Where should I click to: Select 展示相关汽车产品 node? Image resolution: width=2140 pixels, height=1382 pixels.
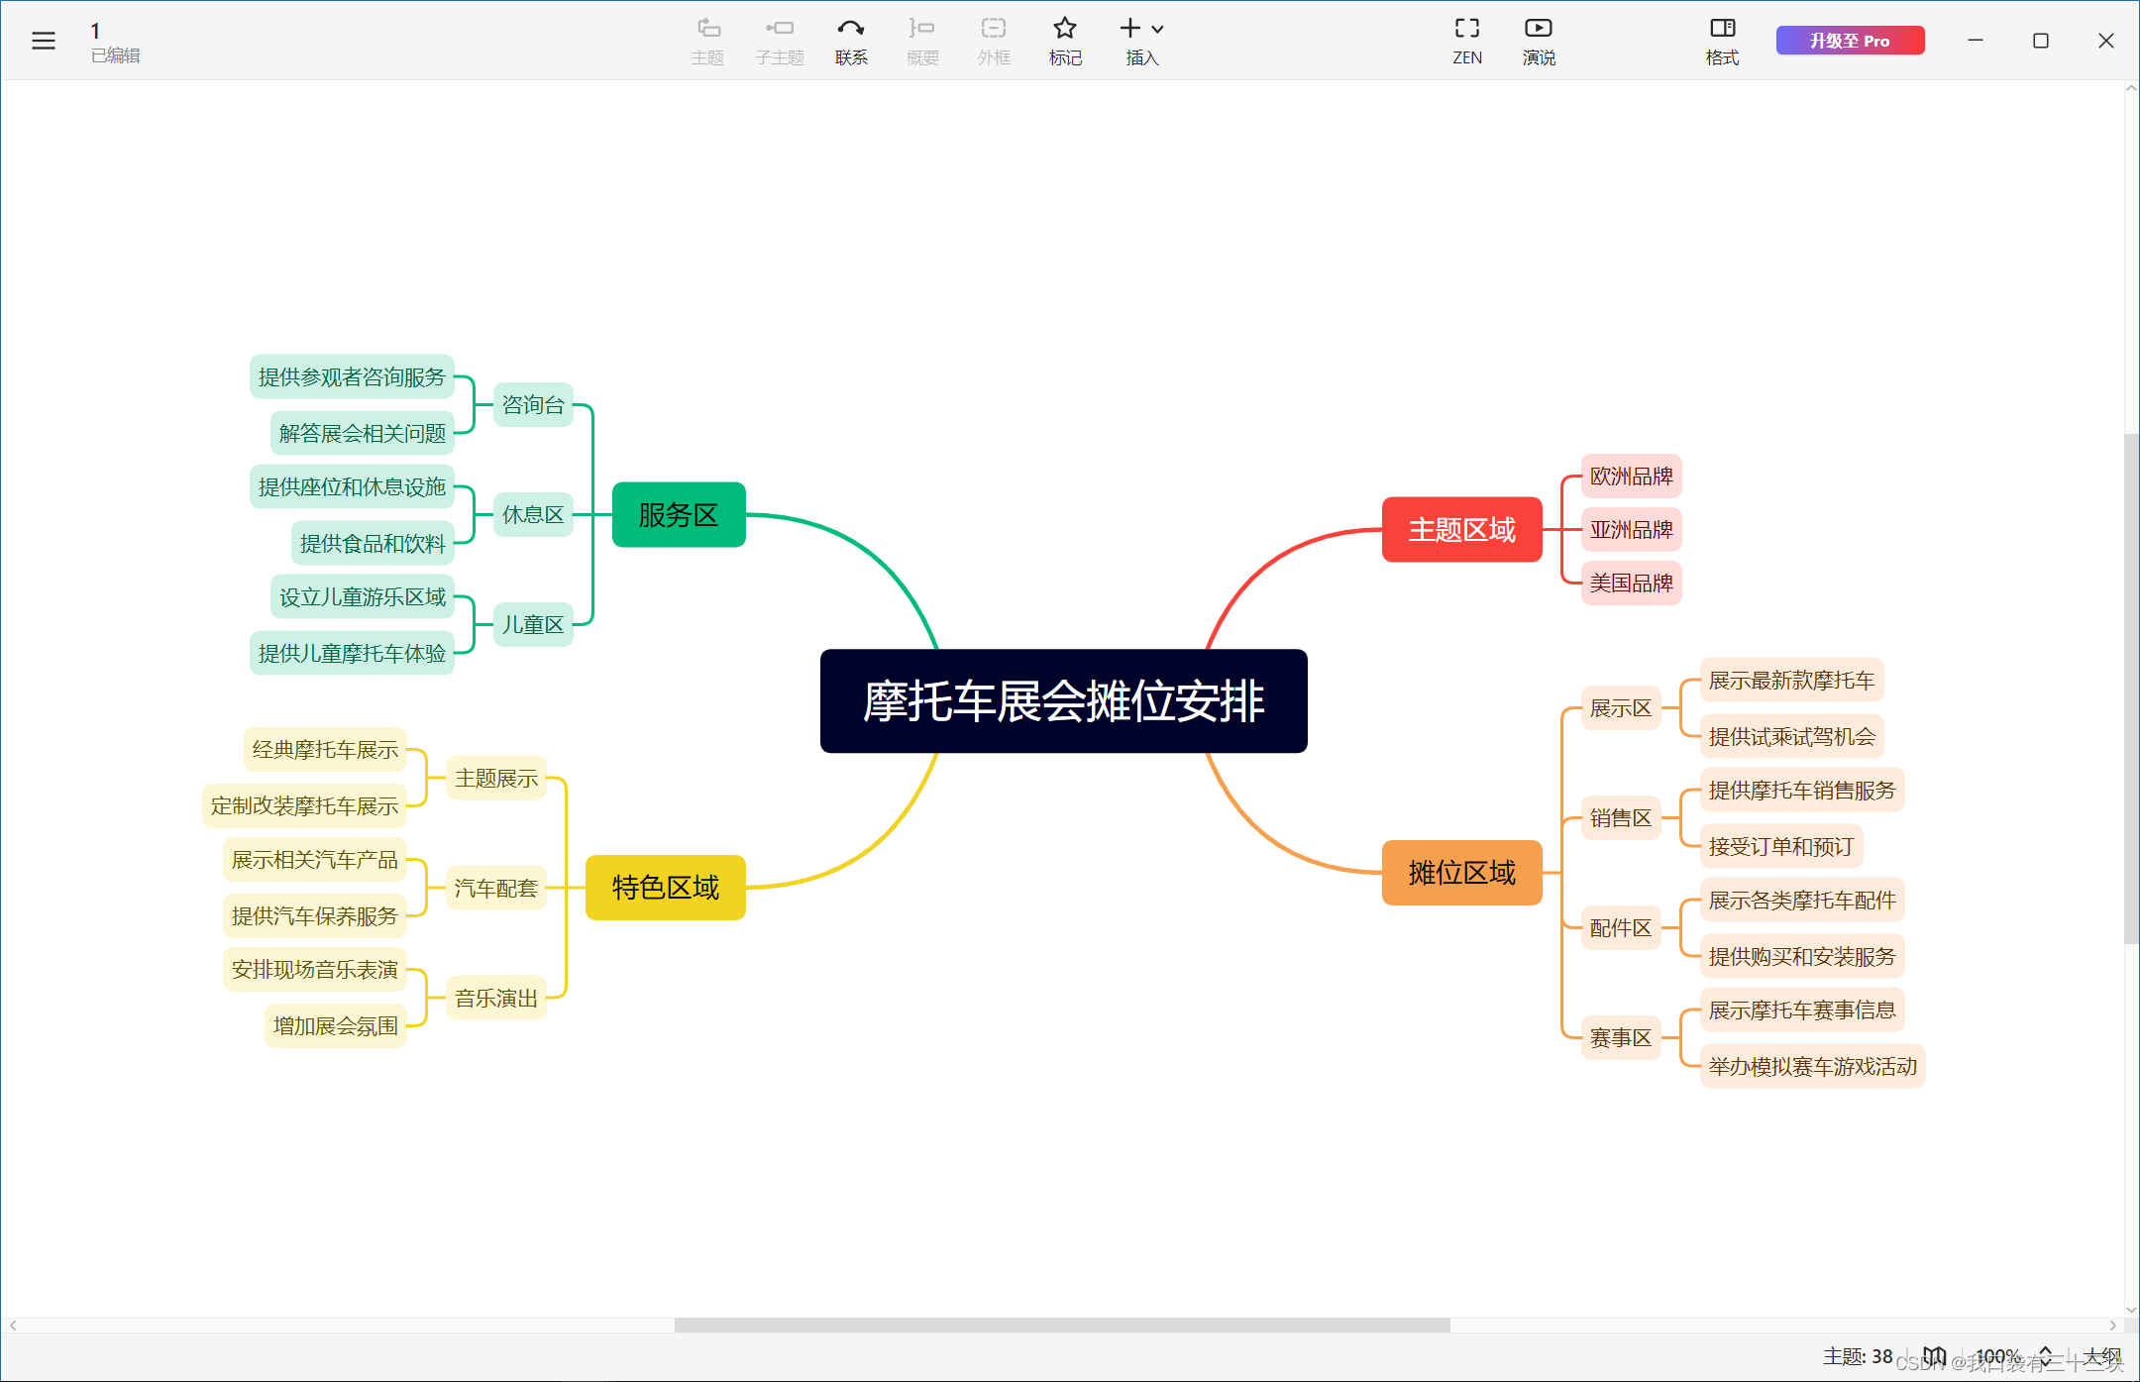pos(314,860)
